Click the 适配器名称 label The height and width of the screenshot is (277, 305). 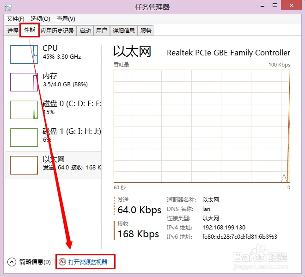tap(181, 199)
